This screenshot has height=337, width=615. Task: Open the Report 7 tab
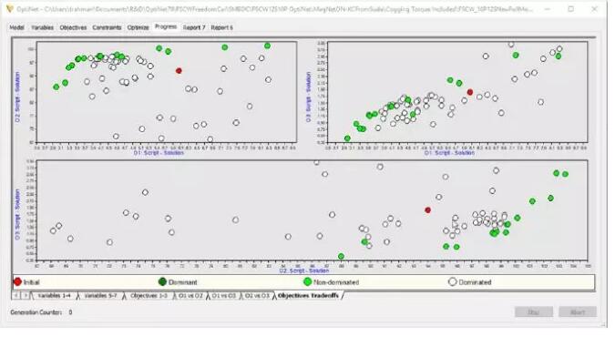(194, 27)
